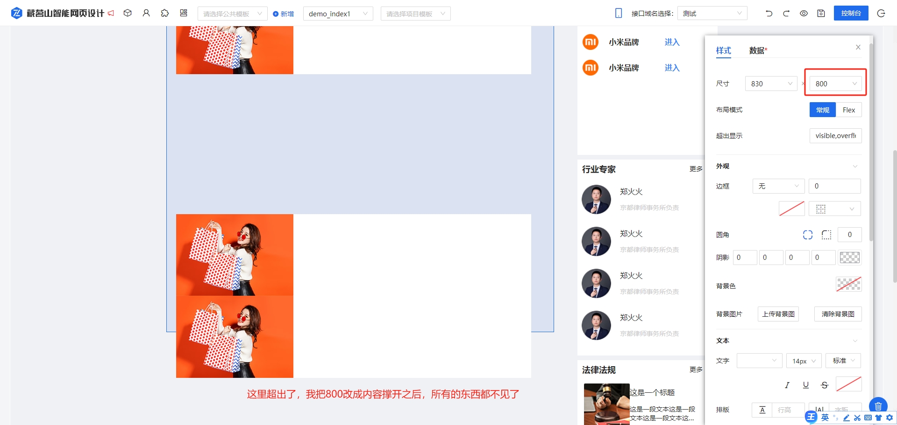This screenshot has height=425, width=897.
Task: Collapse the 文本 section
Action: pyautogui.click(x=855, y=341)
